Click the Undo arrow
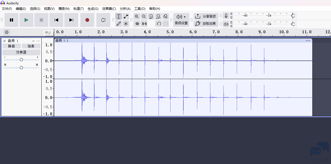The image size is (331, 164). click(x=159, y=24)
